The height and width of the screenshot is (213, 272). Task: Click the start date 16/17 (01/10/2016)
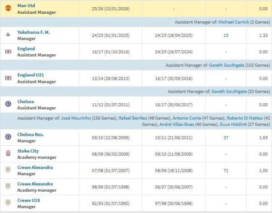click(110, 52)
